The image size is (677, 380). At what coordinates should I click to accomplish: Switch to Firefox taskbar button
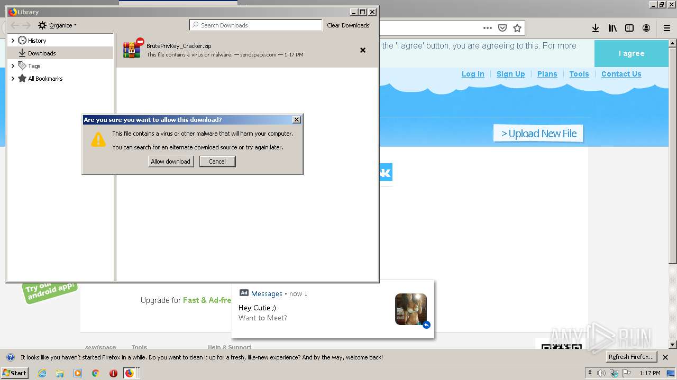point(130,373)
